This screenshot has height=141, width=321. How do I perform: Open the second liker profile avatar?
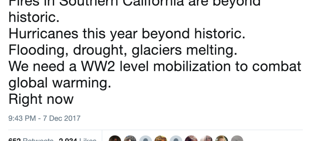130,138
